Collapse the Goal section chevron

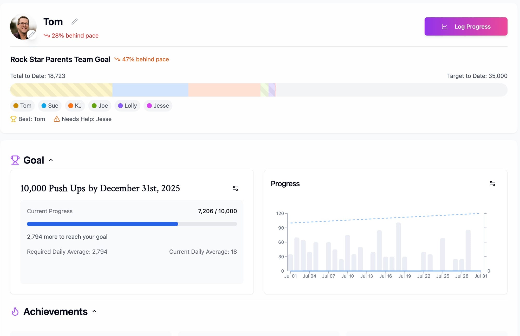[51, 160]
